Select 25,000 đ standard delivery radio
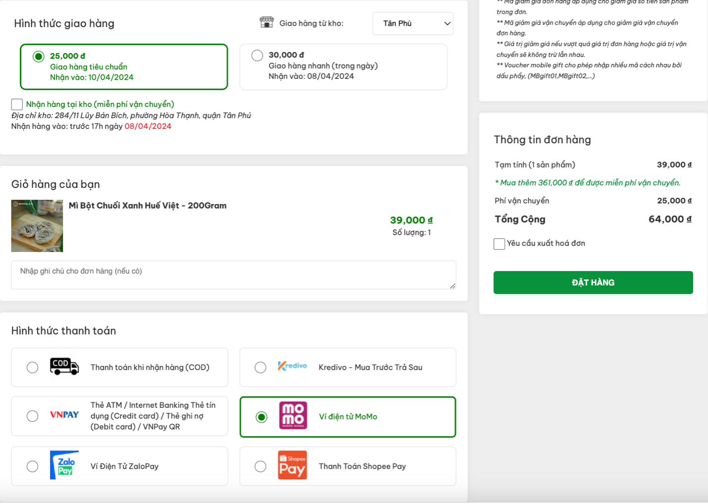The width and height of the screenshot is (708, 504). pos(39,56)
